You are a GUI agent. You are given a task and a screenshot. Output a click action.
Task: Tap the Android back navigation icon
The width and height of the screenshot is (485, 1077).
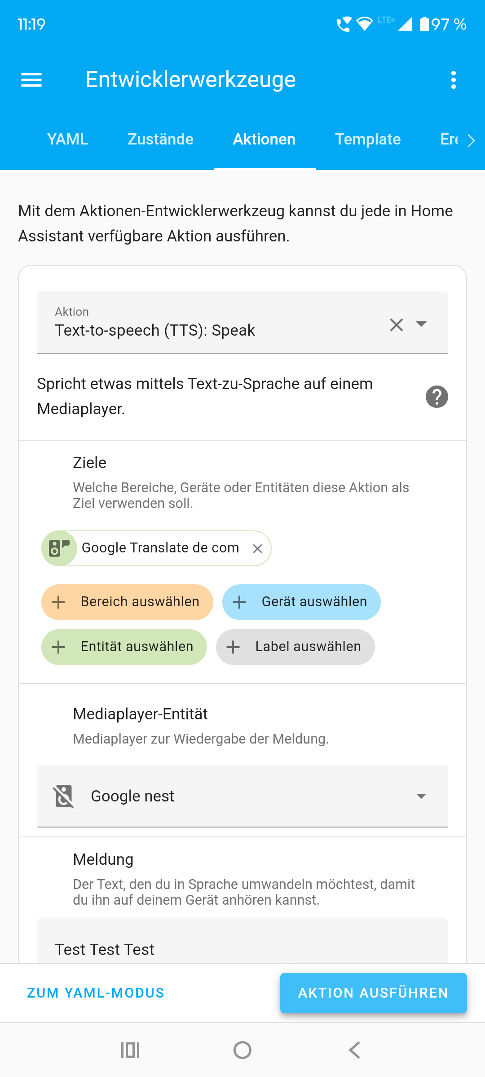(355, 1050)
